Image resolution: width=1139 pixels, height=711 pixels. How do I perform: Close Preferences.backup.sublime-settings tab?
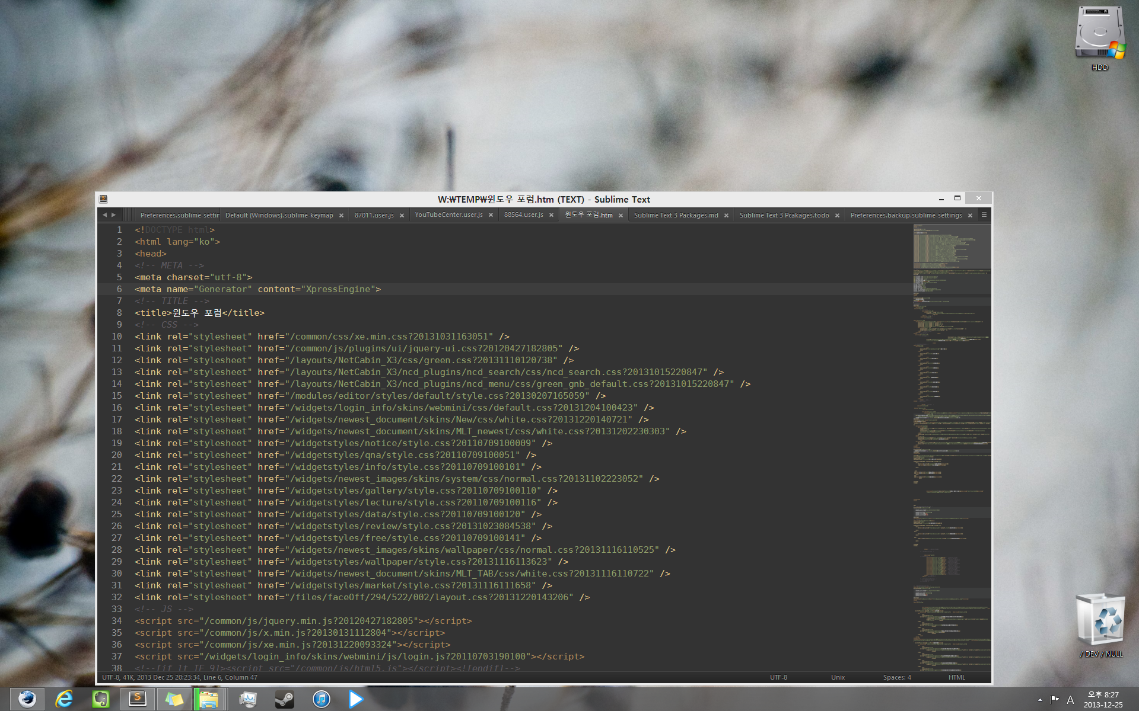970,216
